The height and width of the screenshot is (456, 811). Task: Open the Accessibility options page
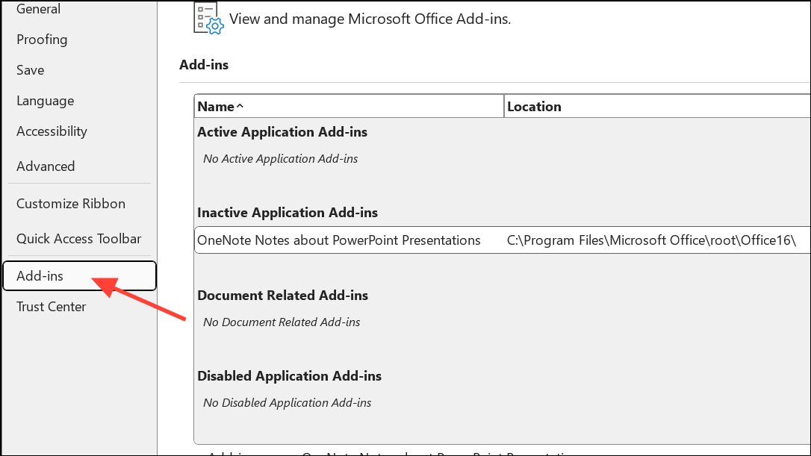pyautogui.click(x=52, y=131)
